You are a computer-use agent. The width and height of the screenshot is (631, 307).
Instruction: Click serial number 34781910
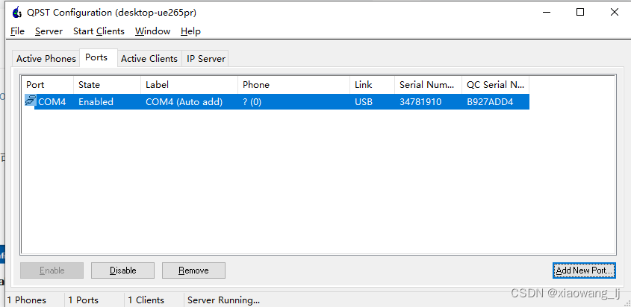(420, 102)
